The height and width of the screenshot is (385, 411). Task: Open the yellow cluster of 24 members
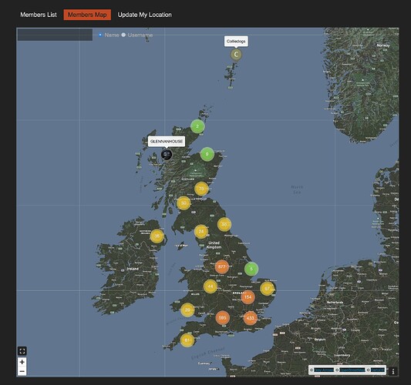[201, 232]
